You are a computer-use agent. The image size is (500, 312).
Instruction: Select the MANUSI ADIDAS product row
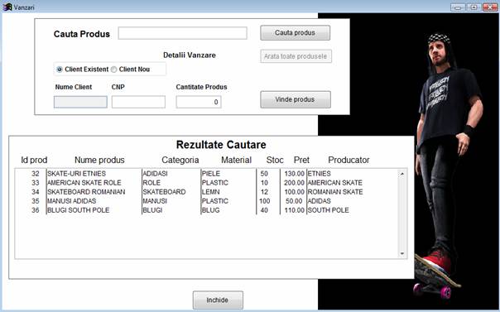point(206,201)
